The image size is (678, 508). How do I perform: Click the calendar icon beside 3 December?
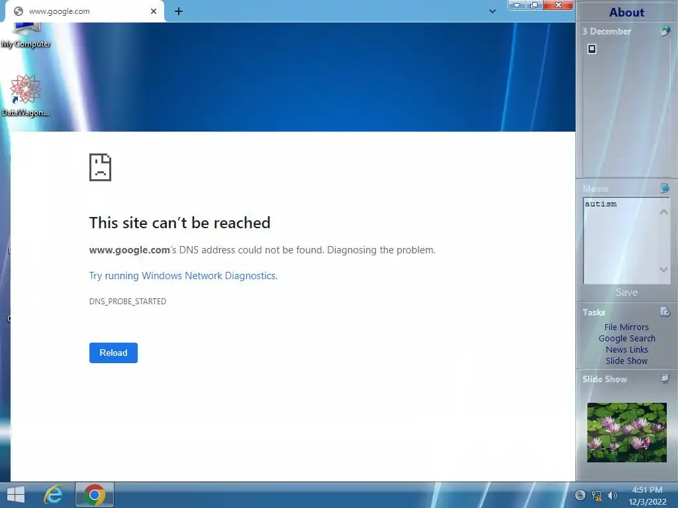[x=665, y=31]
